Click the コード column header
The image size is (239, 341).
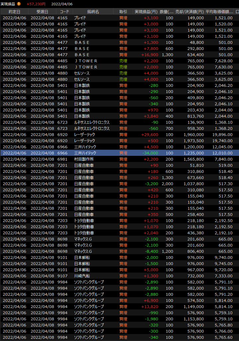pyautogui.click(x=64, y=12)
